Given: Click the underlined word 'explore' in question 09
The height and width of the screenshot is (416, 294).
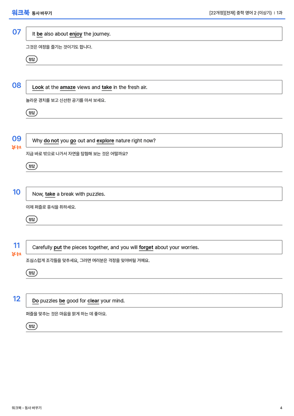Looking at the screenshot, I should pyautogui.click(x=105, y=140).
